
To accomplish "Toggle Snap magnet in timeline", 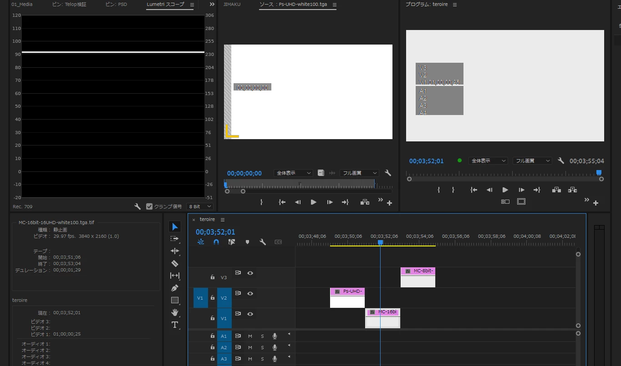I will (x=216, y=242).
